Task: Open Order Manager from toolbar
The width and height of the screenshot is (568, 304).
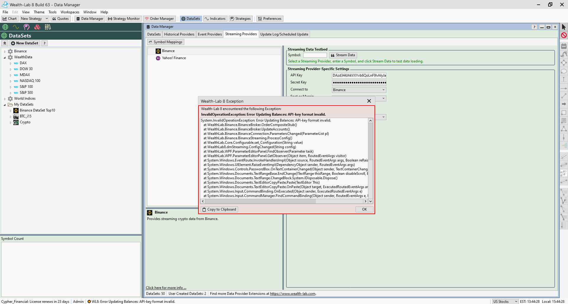Action: tap(159, 19)
